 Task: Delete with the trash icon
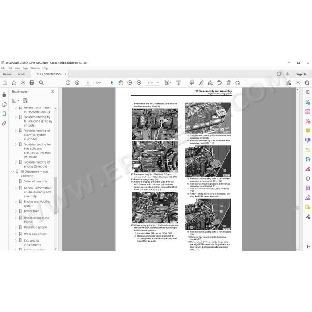click(229, 82)
